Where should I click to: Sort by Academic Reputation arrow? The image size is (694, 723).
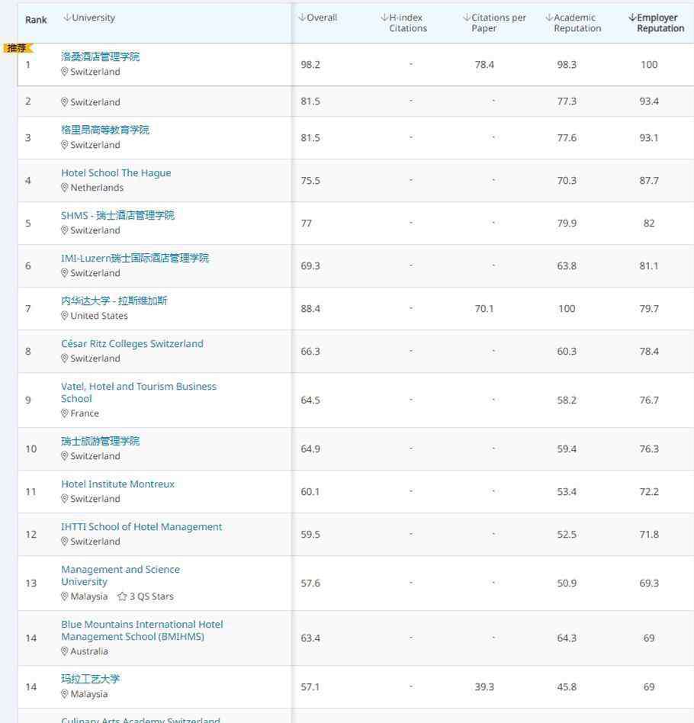(x=549, y=18)
